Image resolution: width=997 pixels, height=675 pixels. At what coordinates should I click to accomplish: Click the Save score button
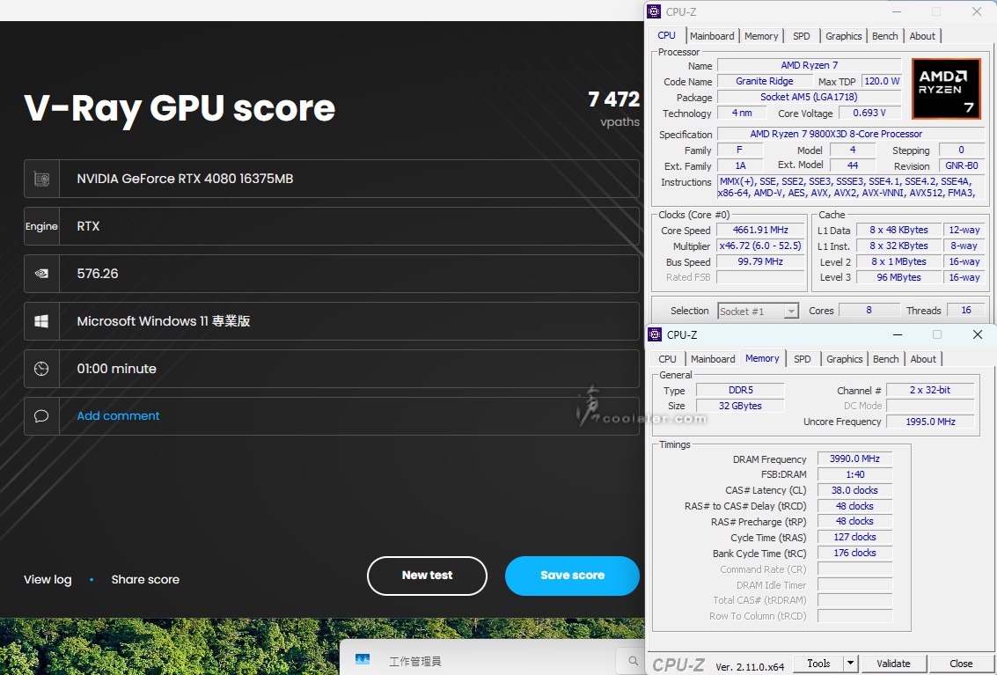point(572,576)
